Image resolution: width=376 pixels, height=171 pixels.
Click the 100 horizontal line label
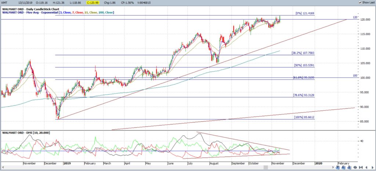(355, 76)
